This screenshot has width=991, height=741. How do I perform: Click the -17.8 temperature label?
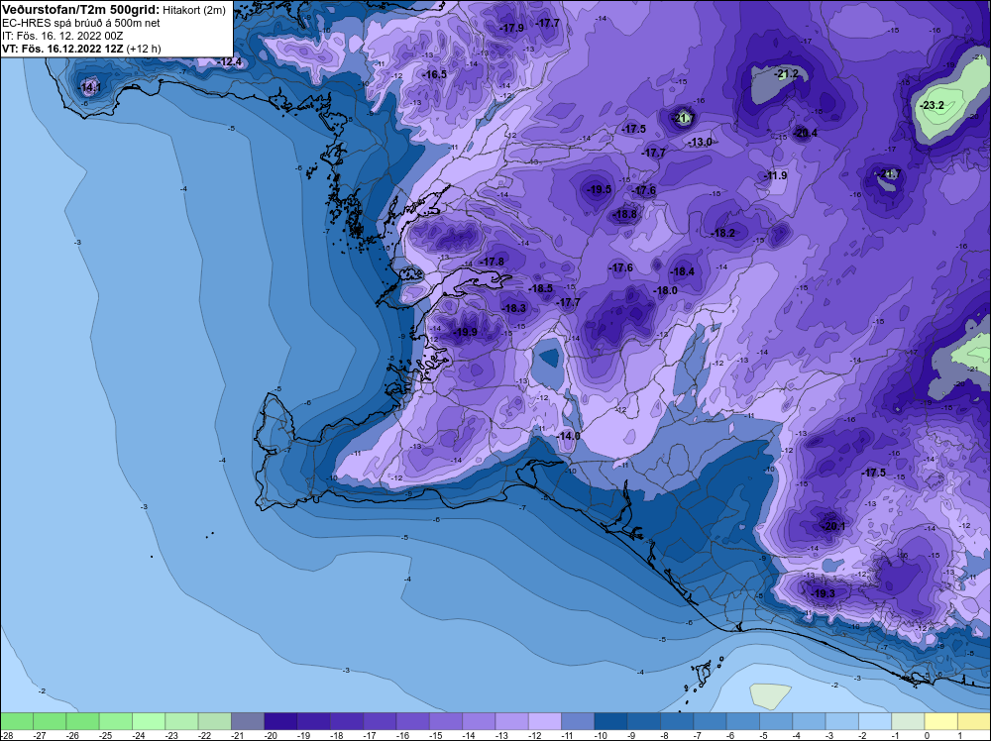[493, 262]
